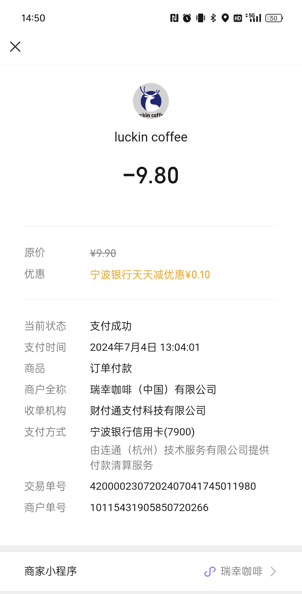
Task: Tap the location pin status icon
Action: [225, 18]
